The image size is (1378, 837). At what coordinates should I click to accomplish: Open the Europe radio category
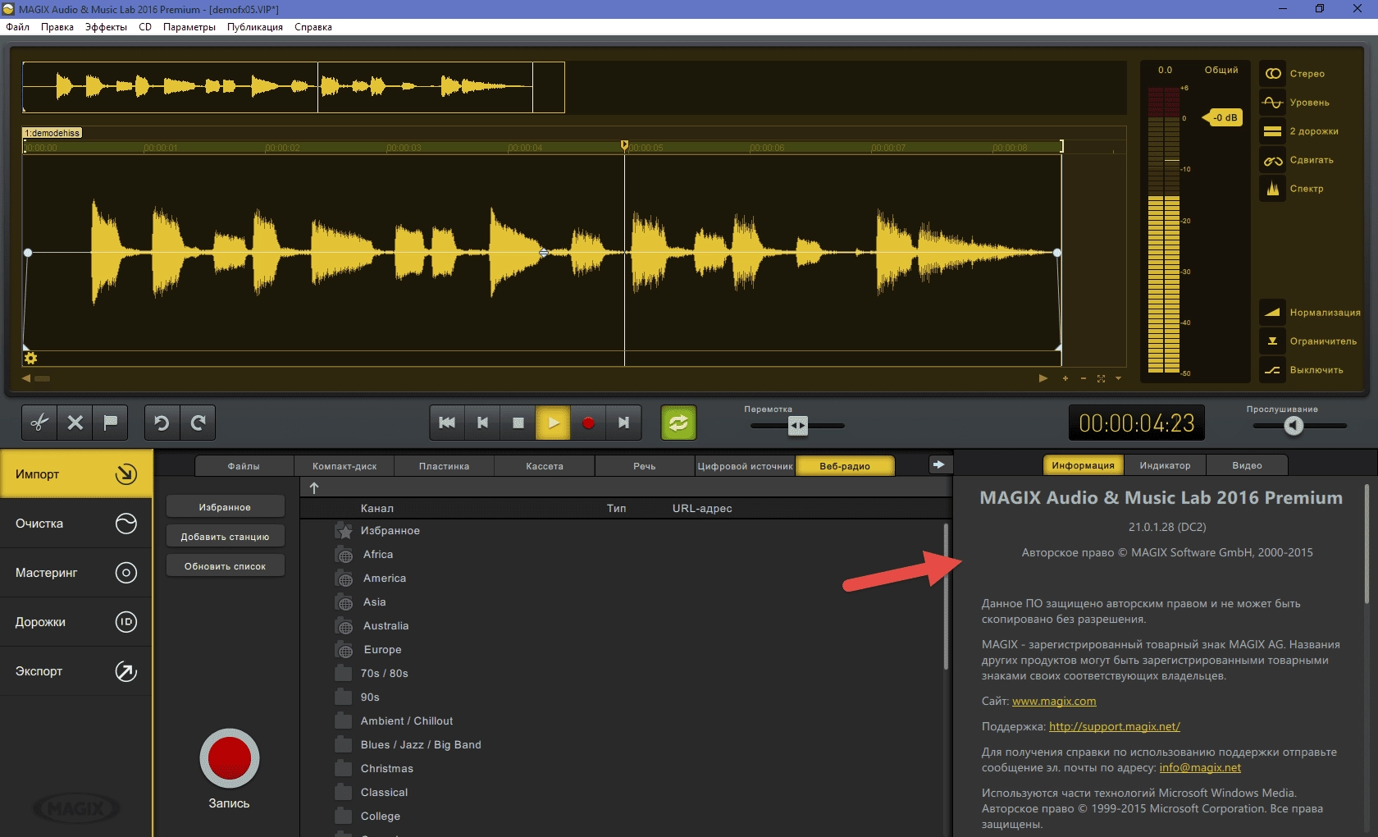tap(382, 650)
